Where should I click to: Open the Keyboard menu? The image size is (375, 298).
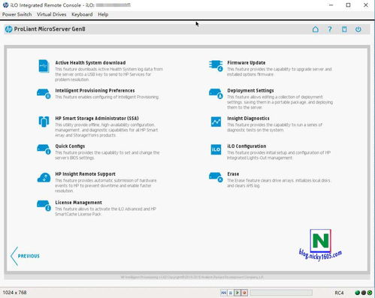82,14
